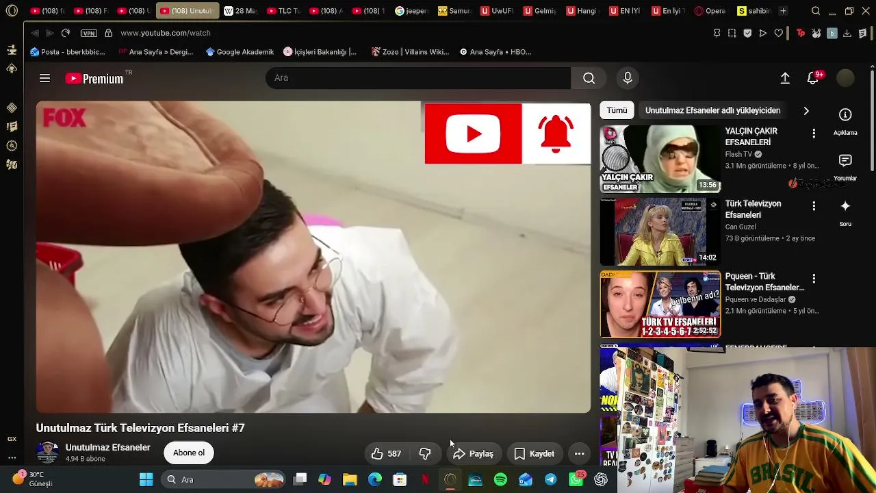Open site security lock info

point(108,33)
